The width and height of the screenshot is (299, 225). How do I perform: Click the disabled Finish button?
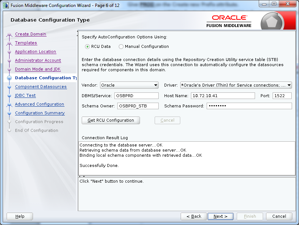[x=250, y=216]
